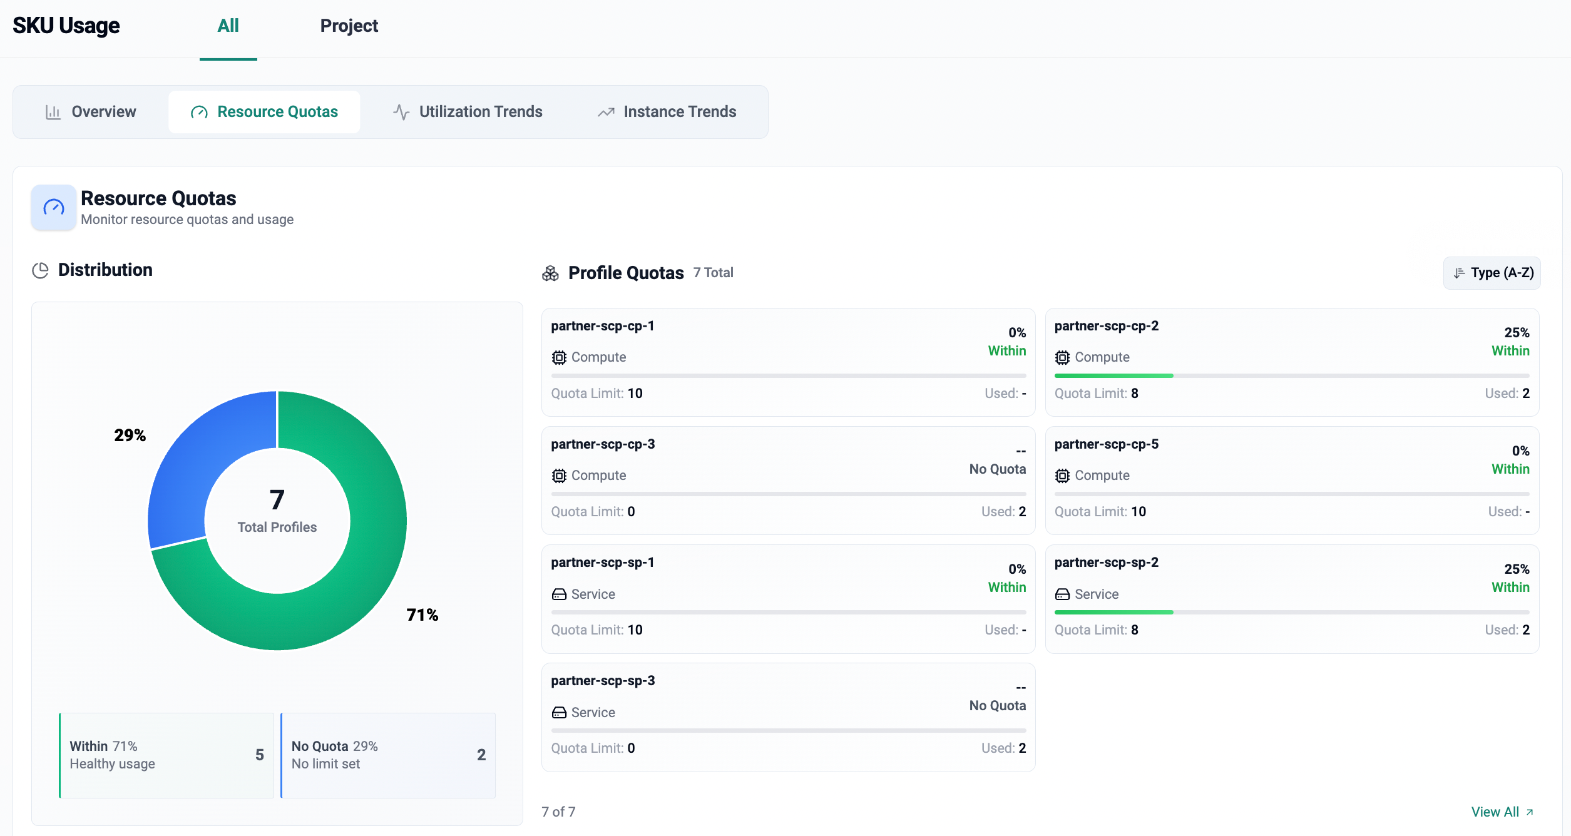Open the Utilization Trends tab

tap(468, 112)
